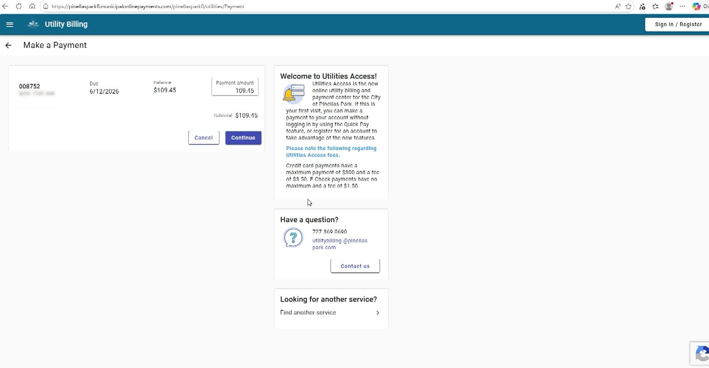Click Find another service link

pos(308,313)
